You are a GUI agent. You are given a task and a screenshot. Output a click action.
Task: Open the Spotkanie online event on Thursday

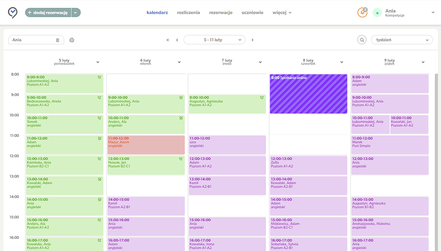(x=308, y=94)
